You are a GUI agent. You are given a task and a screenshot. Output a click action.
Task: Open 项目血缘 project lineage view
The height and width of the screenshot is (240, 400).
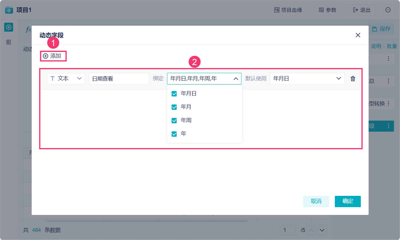tap(288, 10)
